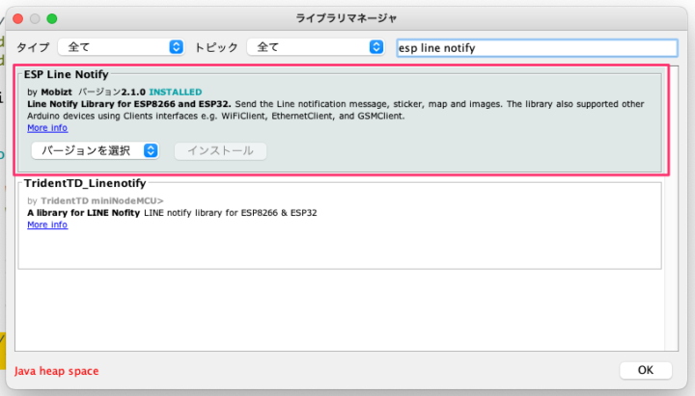
Task: Click the INSTALLED status label
Action: [175, 92]
